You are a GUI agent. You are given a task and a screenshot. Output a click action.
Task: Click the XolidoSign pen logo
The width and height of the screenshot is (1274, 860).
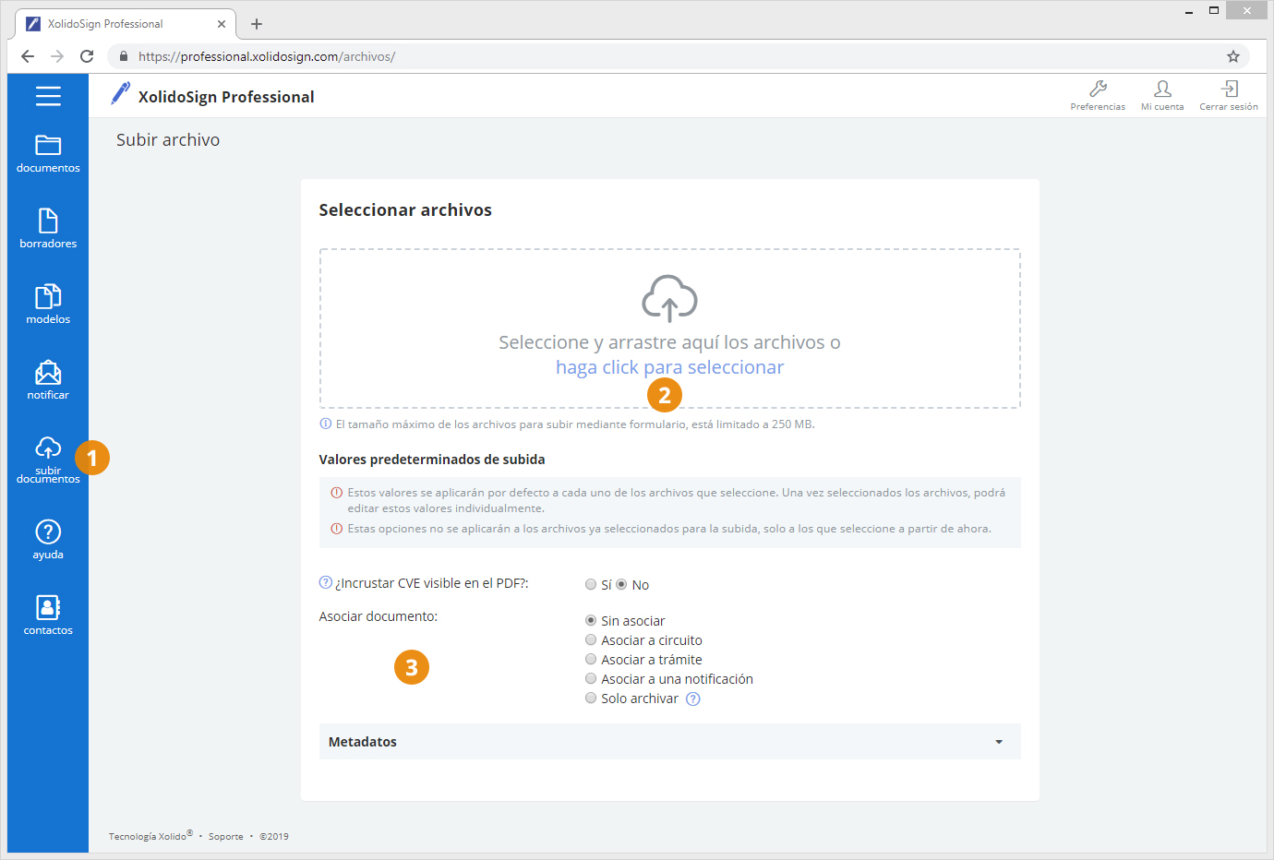(x=120, y=93)
